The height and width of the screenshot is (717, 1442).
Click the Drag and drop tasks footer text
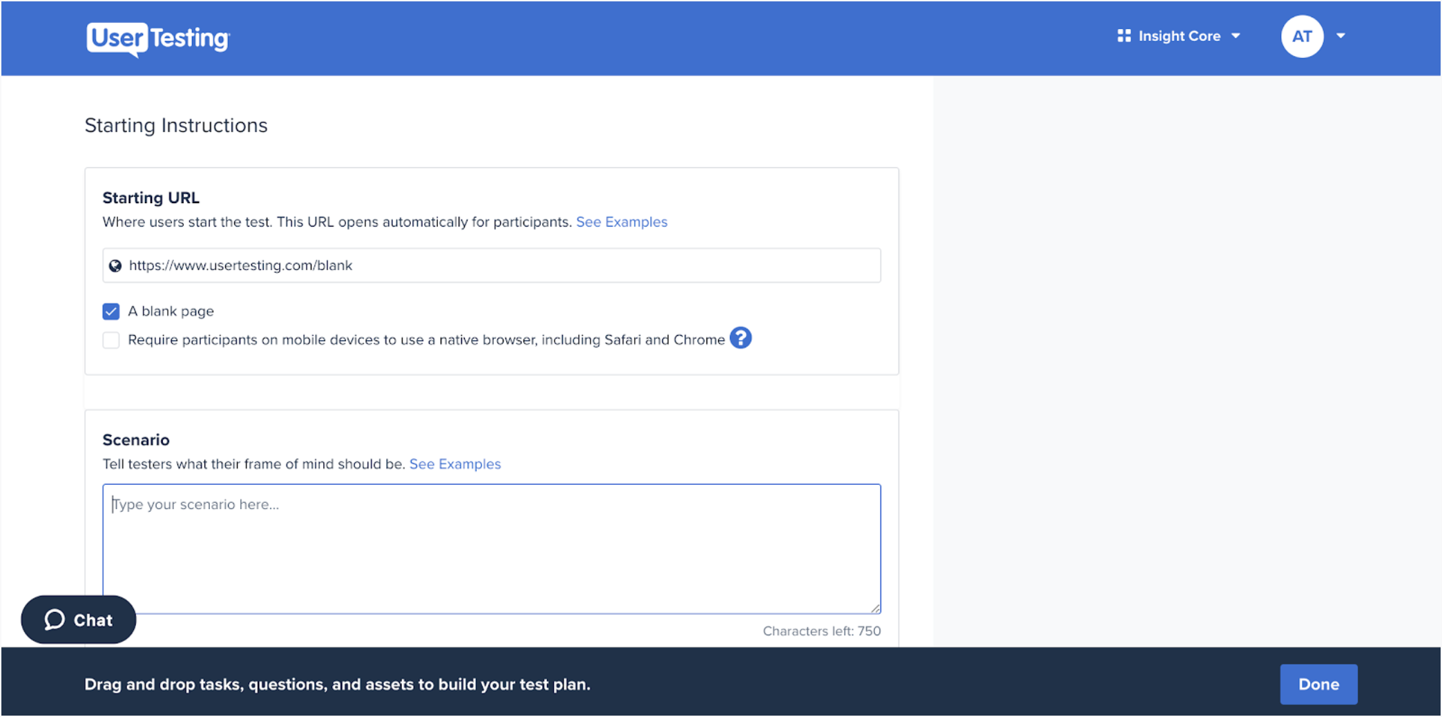click(337, 685)
